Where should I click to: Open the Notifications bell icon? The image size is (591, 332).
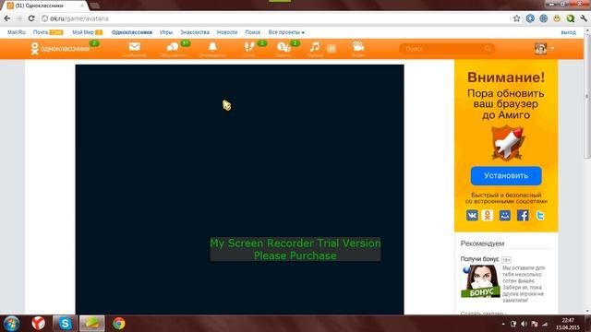point(212,47)
